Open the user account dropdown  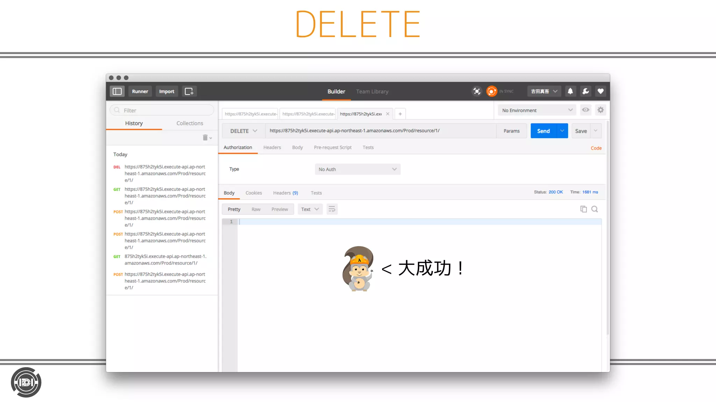click(544, 91)
